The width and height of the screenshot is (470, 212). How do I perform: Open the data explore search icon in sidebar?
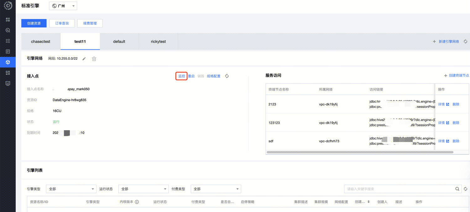click(8, 30)
